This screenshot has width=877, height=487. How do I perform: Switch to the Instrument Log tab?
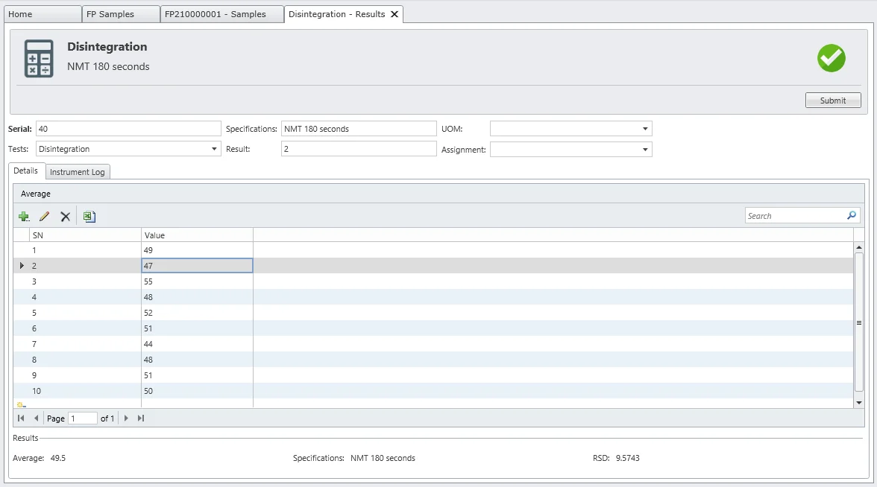[78, 172]
